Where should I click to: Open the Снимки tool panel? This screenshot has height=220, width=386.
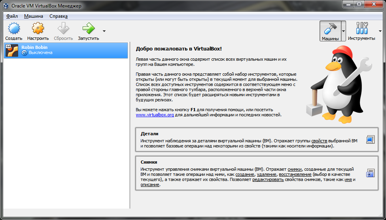pos(257,173)
